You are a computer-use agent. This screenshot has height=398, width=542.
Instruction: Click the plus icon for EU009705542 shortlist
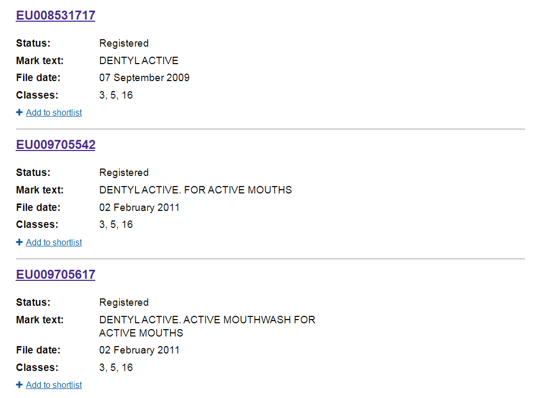pyautogui.click(x=20, y=242)
